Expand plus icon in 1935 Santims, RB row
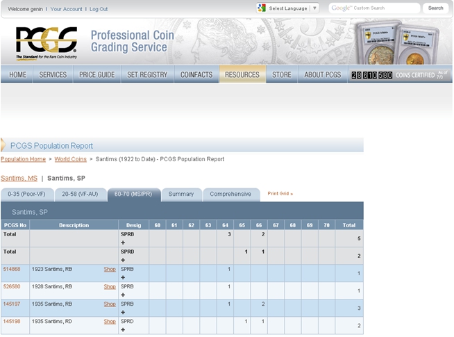 pos(123,312)
